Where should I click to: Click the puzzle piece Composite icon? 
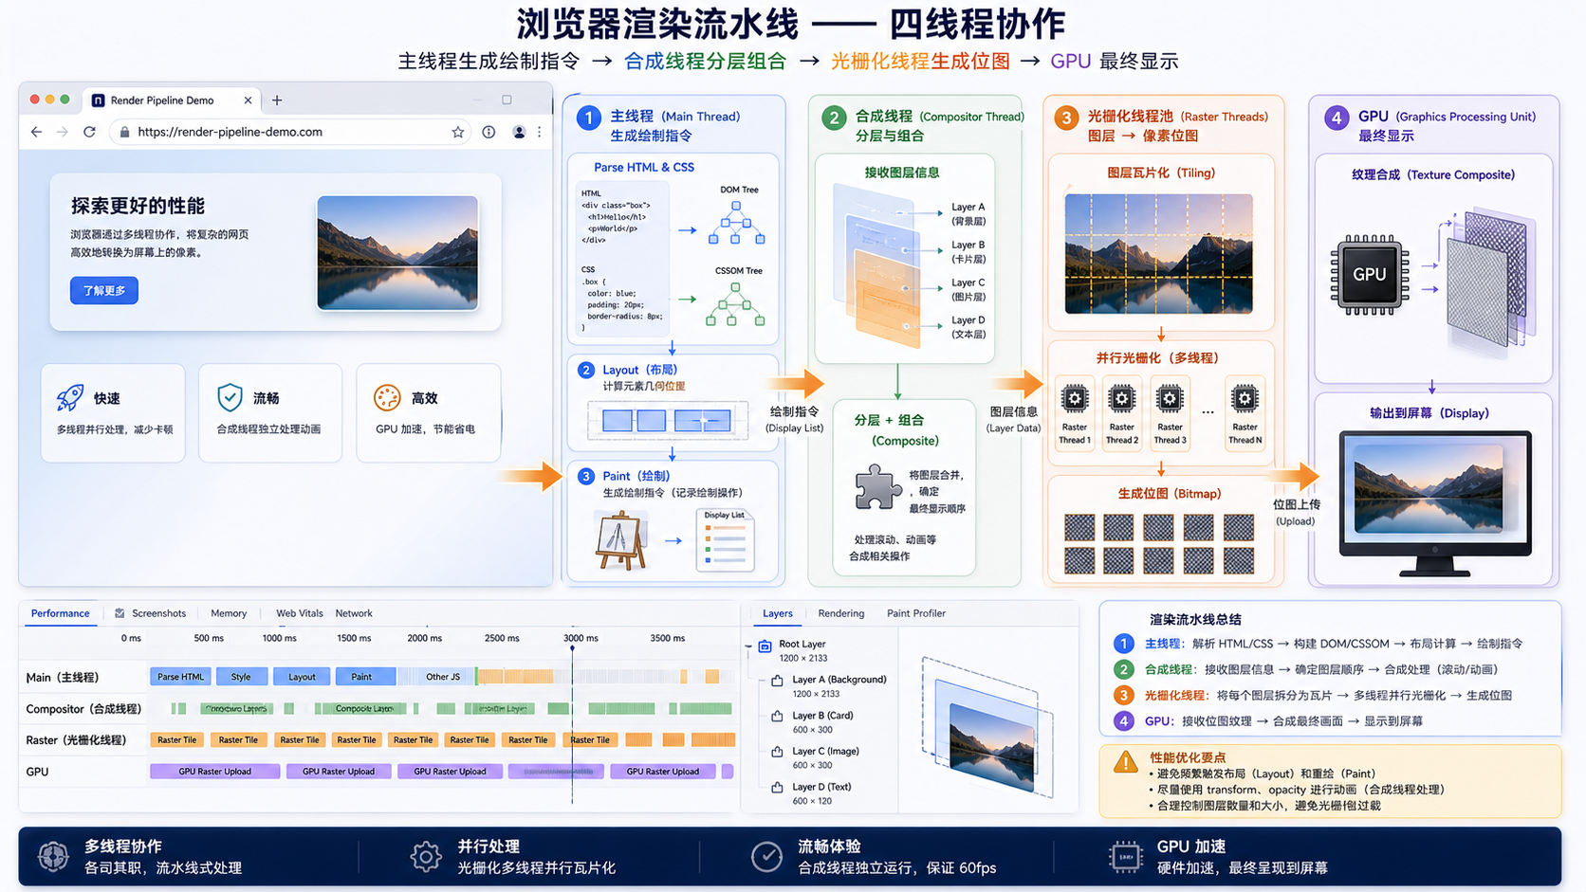pos(877,488)
